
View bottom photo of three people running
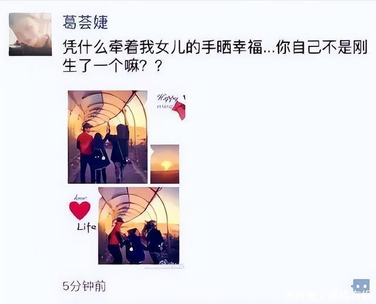pyautogui.click(x=139, y=226)
